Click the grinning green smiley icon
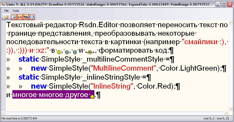The height and width of the screenshot is (122, 234). coord(67,52)
